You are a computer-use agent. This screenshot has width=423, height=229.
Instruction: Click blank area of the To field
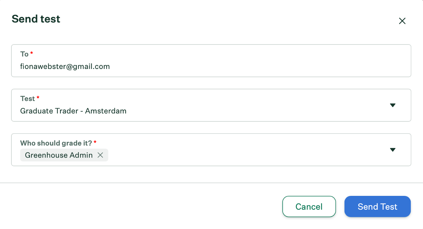point(259,67)
